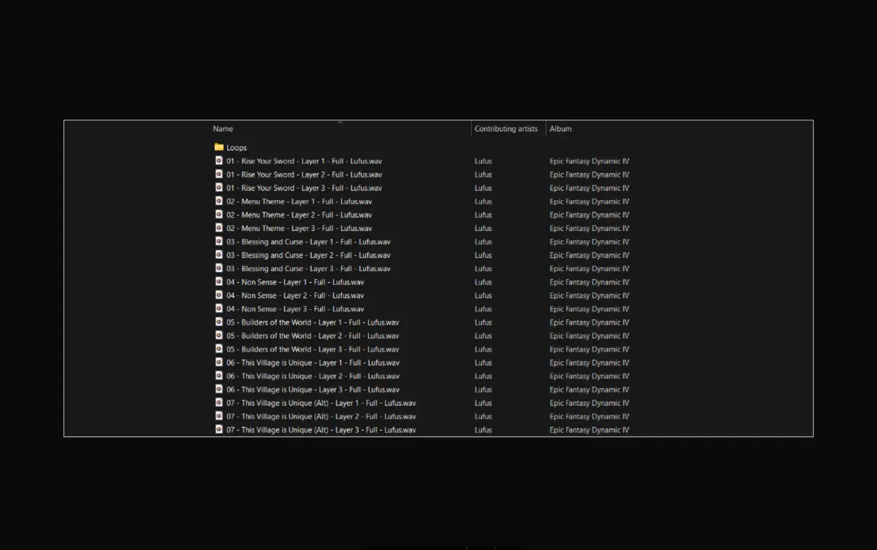Click file icon for 07 Village is Unique (Alt) Layer 3
Viewport: 877px width, 550px height.
pos(219,429)
